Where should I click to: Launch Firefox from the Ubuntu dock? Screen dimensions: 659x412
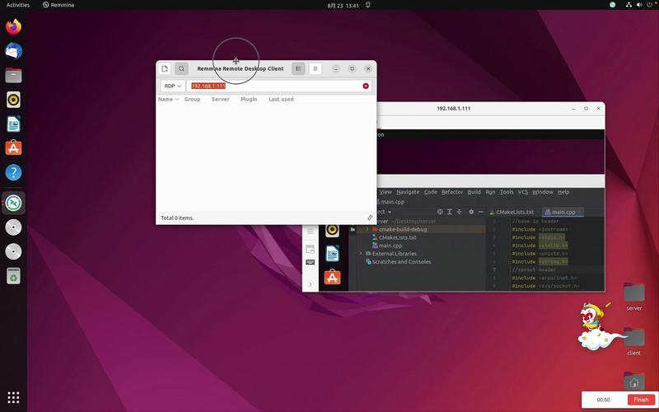[13, 26]
